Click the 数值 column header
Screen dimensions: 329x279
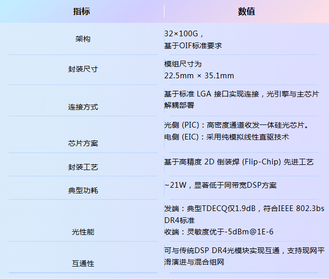pos(246,11)
